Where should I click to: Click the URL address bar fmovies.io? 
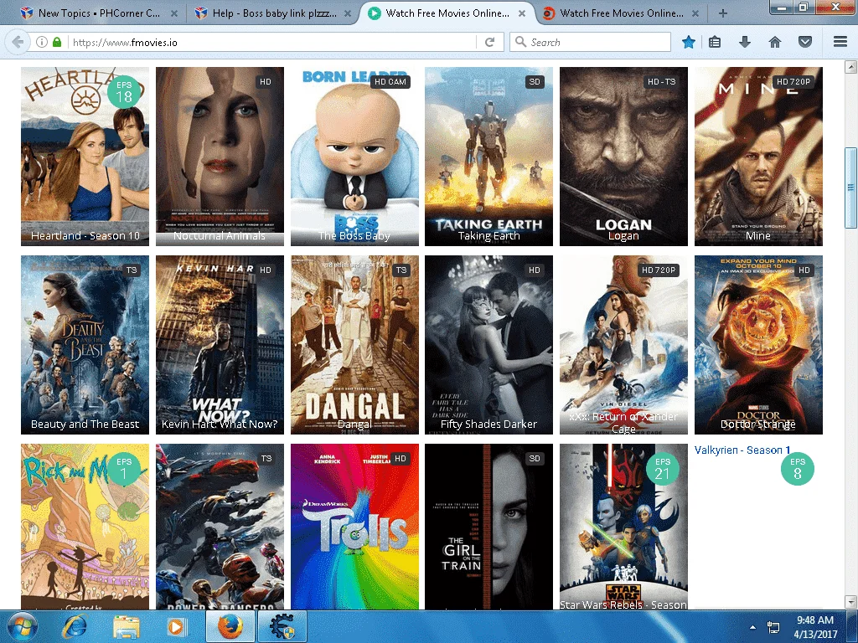(x=271, y=42)
